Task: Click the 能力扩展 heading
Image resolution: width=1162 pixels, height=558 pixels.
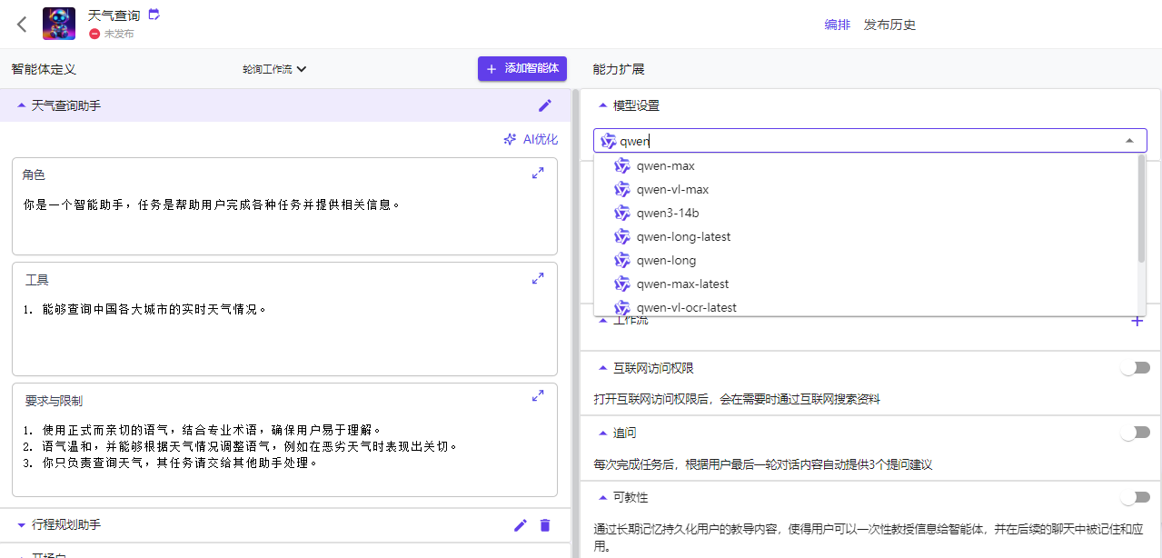Action: (x=619, y=69)
